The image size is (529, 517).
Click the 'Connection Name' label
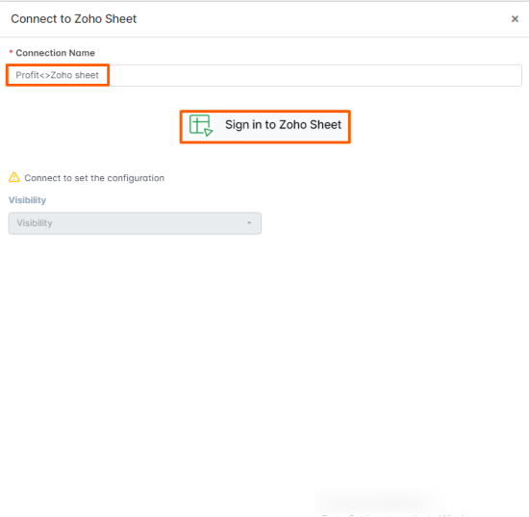coord(56,53)
